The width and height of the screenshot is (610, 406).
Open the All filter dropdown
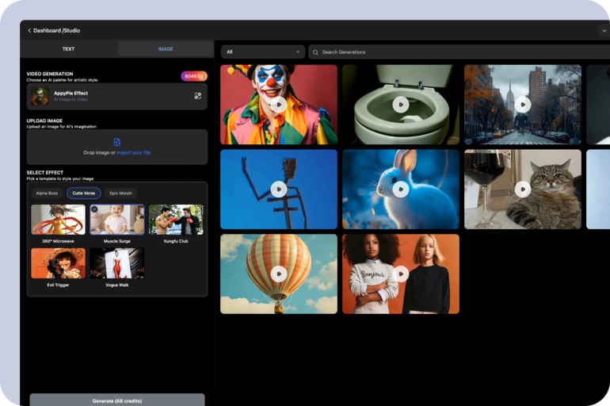[262, 52]
